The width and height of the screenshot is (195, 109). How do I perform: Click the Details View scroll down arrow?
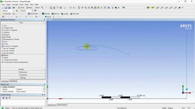tap(44, 91)
